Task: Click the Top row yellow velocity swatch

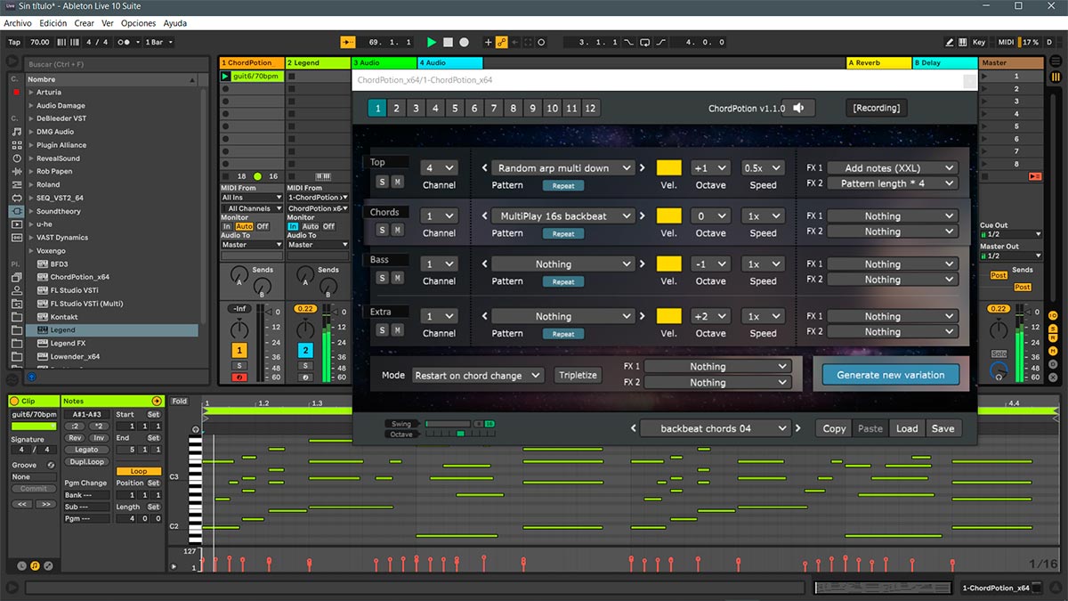Action: (x=669, y=167)
